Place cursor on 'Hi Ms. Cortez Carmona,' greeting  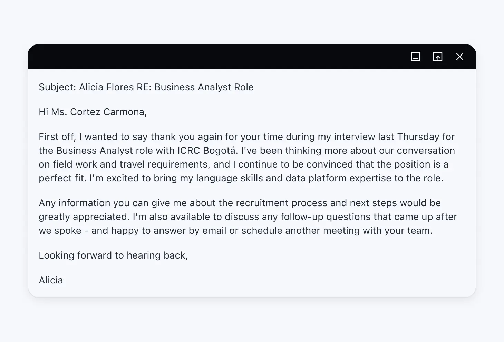point(93,112)
